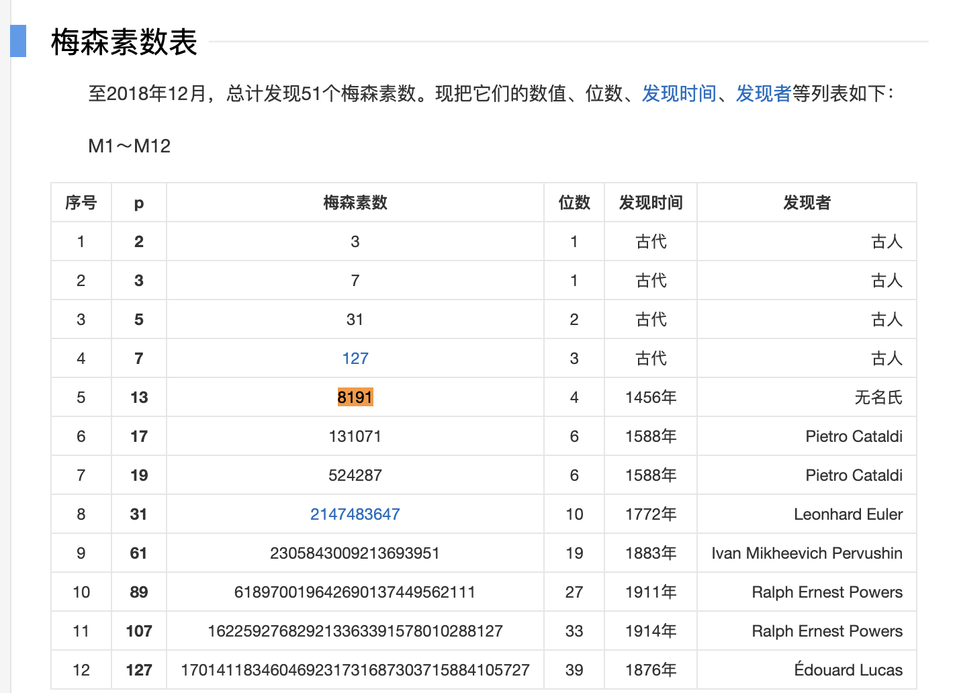This screenshot has width=955, height=693.
Task: Select the 梅森素数表 section heading
Action: point(124,42)
